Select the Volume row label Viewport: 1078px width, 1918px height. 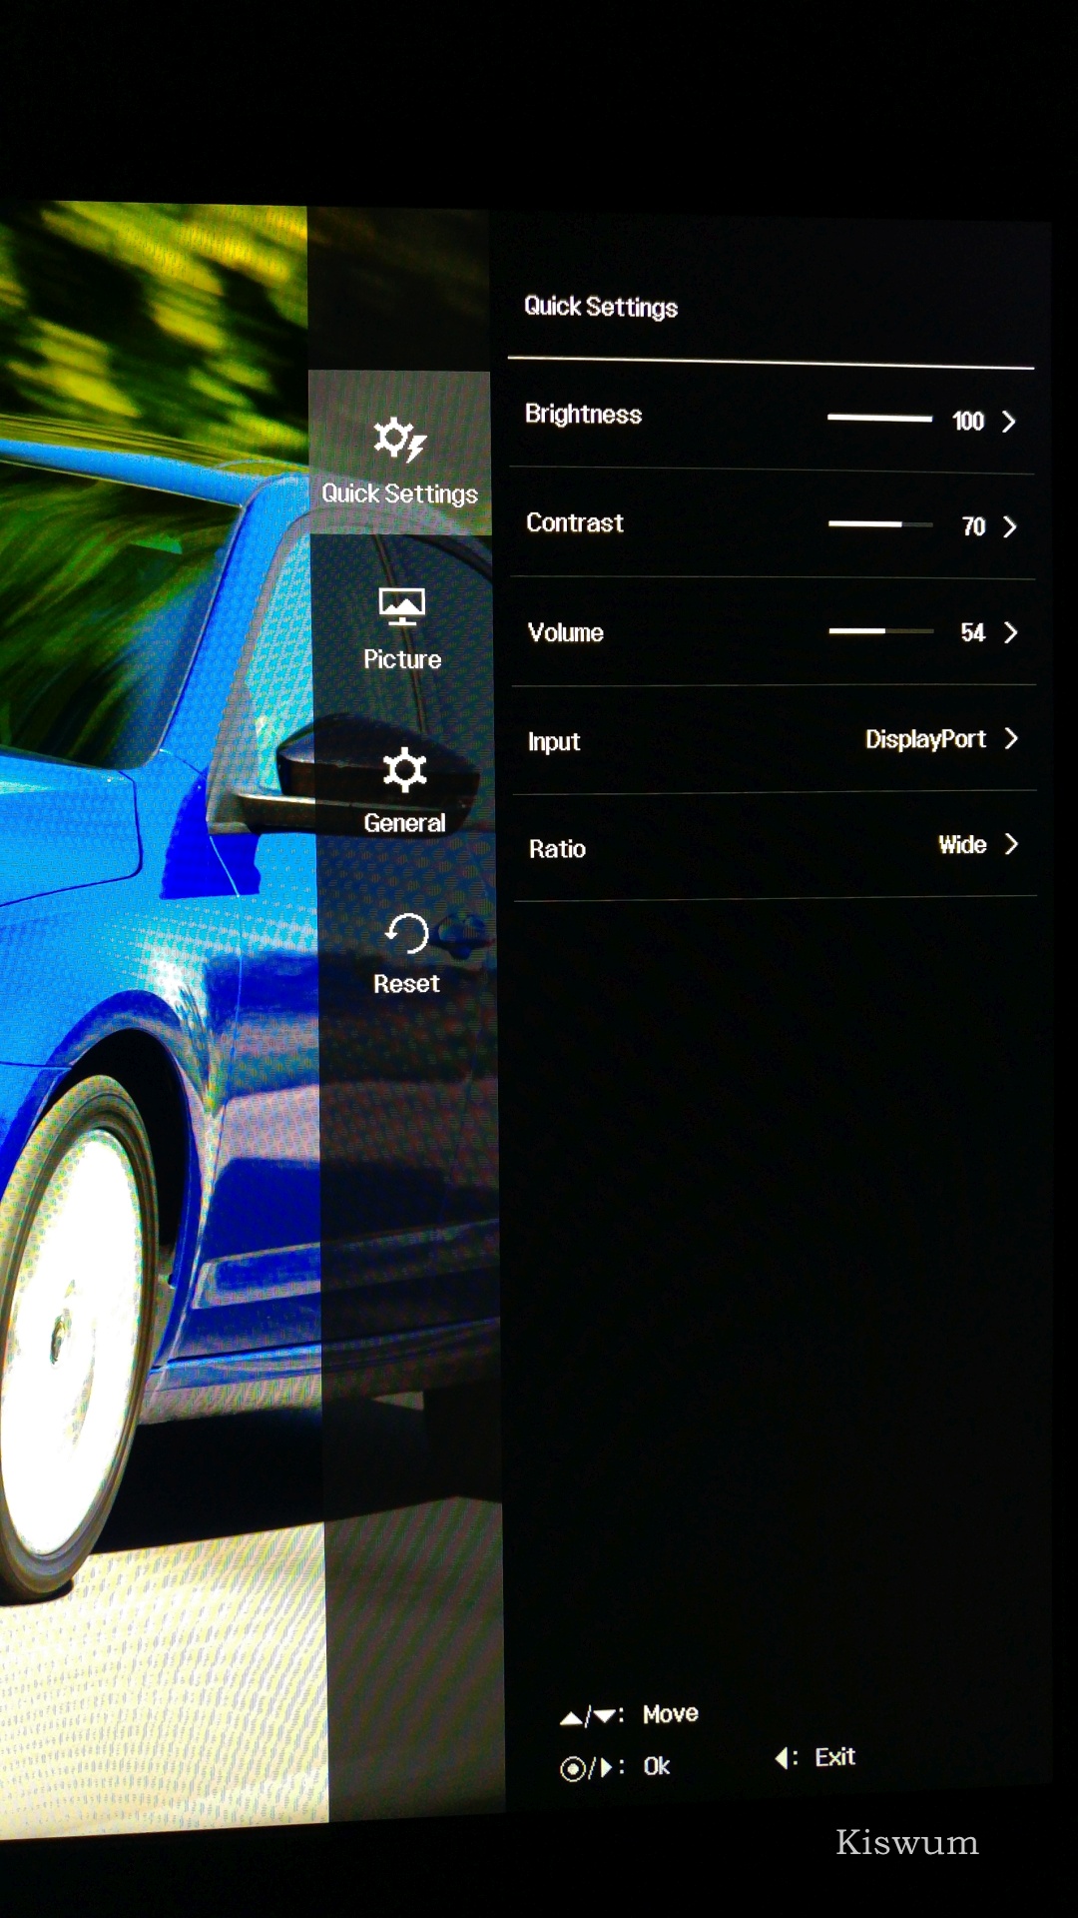point(566,632)
